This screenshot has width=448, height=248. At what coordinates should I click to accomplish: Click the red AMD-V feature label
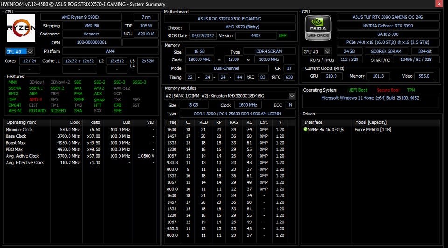pyautogui.click(x=36, y=99)
